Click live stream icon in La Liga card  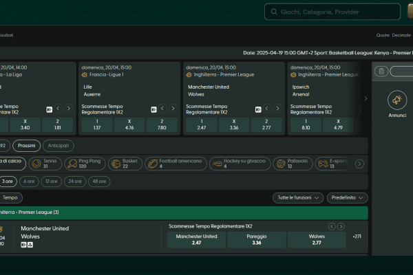click(50, 109)
